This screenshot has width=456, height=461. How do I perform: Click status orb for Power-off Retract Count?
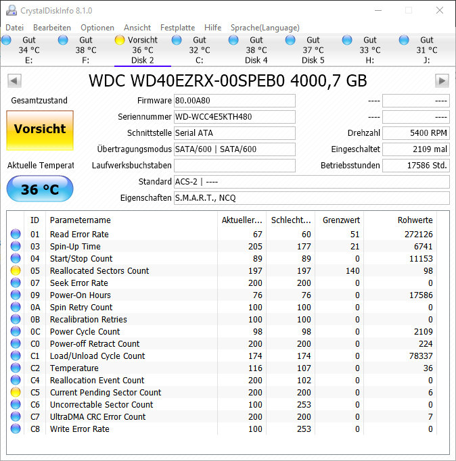[x=16, y=343]
